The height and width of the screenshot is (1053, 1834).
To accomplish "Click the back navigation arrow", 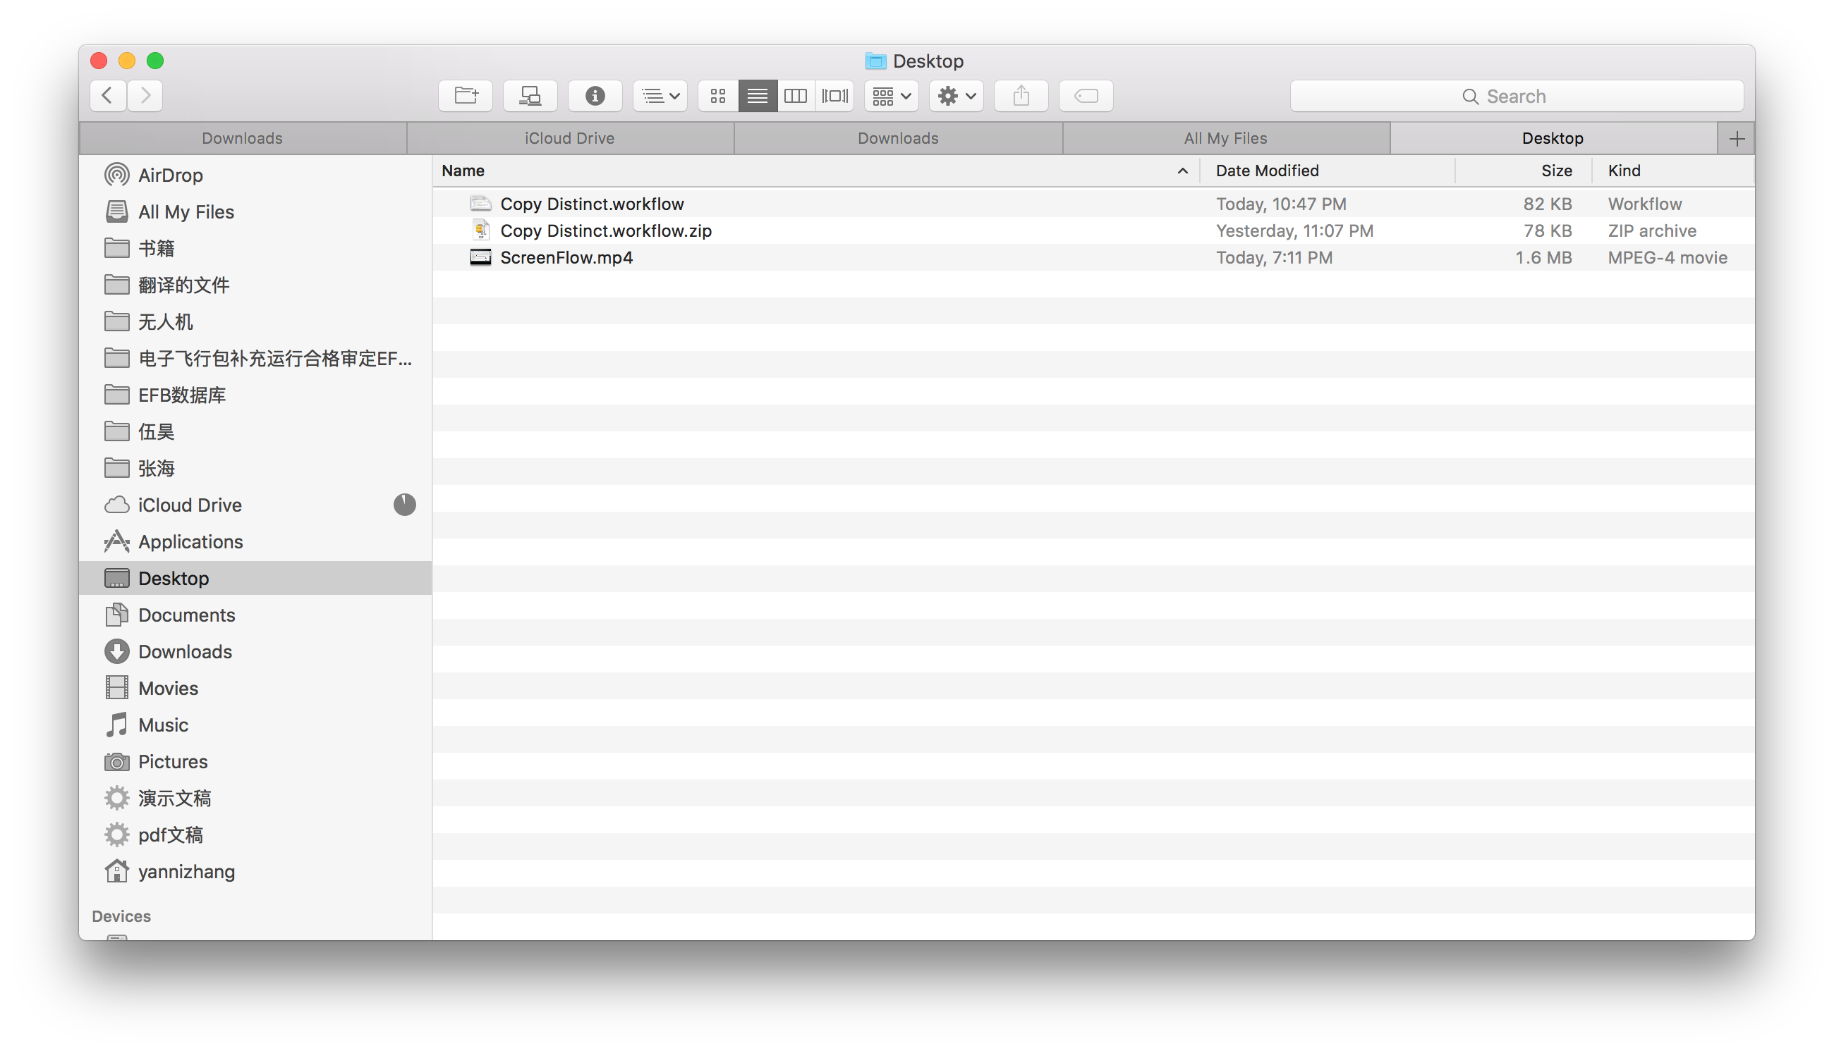I will 108,95.
